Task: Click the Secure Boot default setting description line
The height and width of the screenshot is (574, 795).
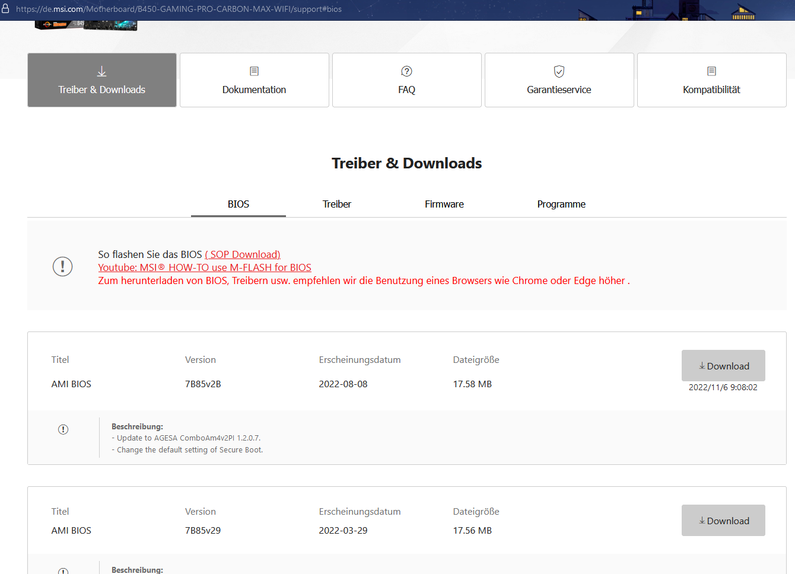Action: [x=187, y=450]
